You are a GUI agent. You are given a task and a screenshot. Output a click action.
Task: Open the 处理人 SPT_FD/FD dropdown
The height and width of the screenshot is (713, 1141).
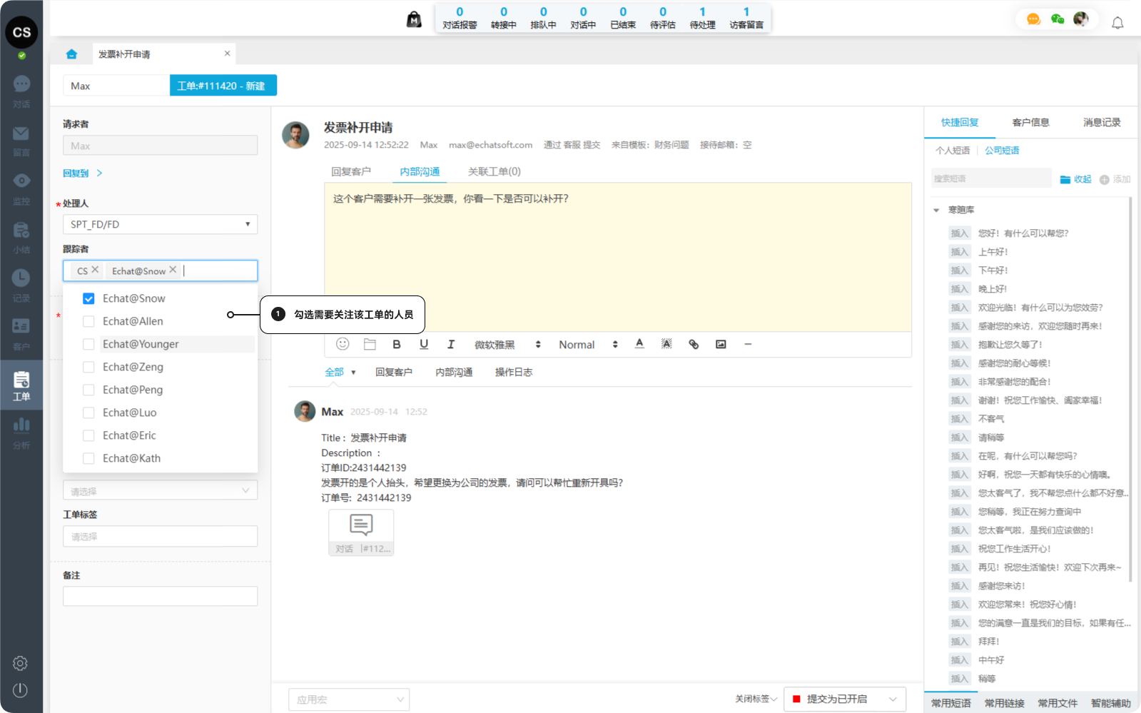[160, 224]
